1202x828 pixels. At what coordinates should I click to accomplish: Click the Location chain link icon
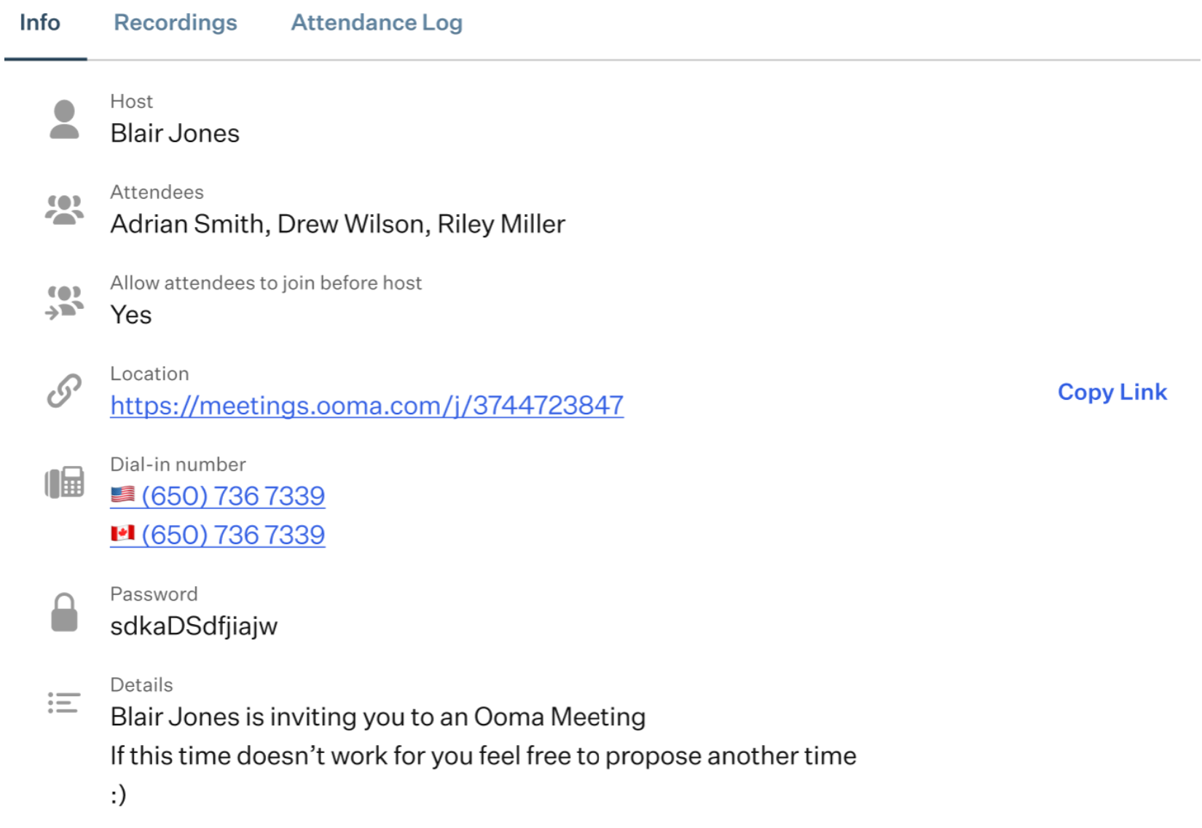pos(64,391)
